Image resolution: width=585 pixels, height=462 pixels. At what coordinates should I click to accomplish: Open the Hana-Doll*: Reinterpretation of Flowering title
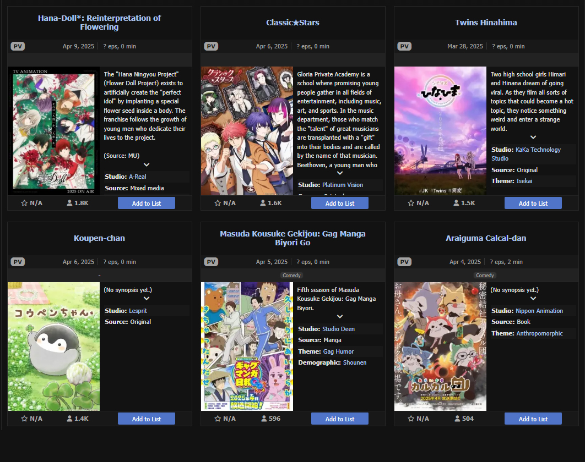point(99,23)
